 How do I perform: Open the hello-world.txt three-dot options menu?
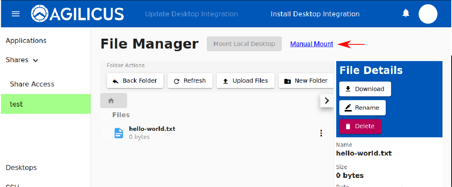coord(321,133)
